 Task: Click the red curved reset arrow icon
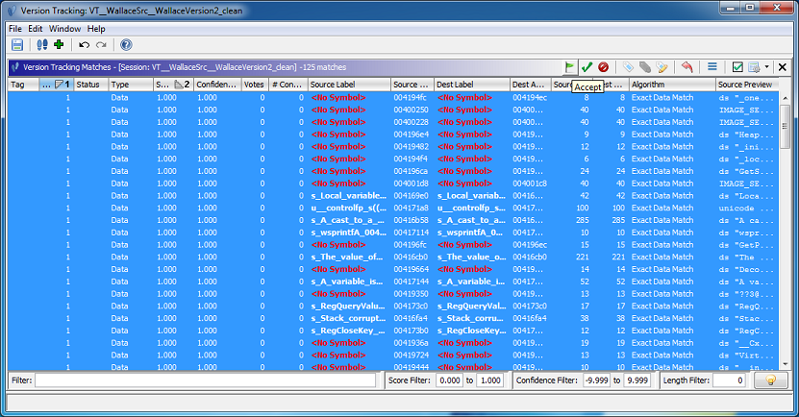tap(687, 67)
